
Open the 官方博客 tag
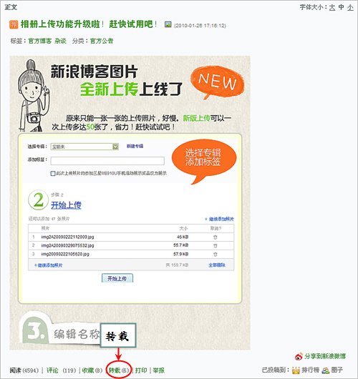40,41
